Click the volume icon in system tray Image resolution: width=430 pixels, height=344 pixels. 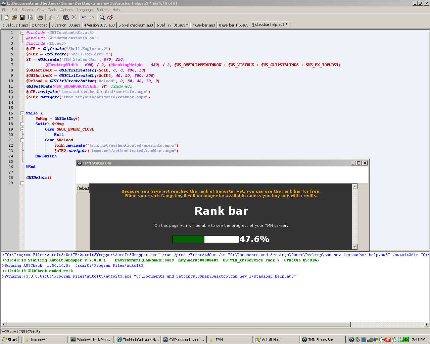coord(382,340)
